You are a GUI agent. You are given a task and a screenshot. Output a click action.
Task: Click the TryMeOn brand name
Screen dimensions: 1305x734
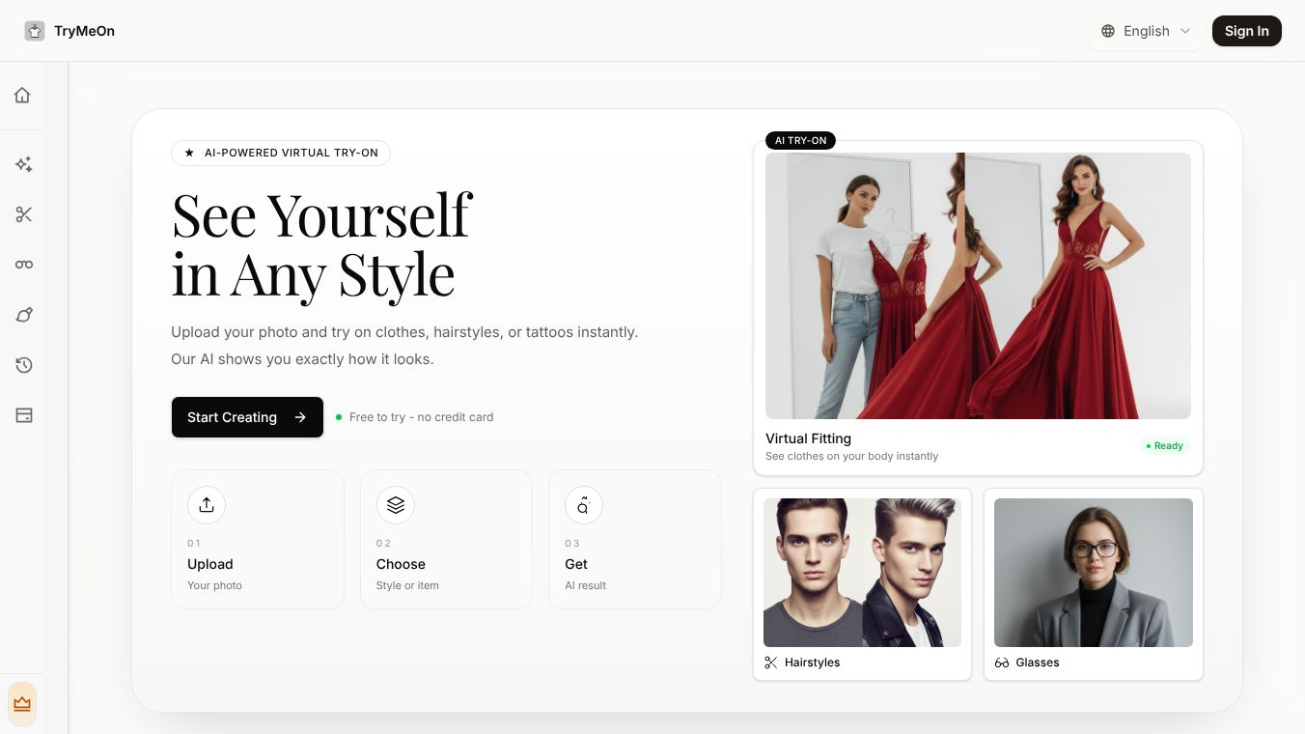coord(85,31)
